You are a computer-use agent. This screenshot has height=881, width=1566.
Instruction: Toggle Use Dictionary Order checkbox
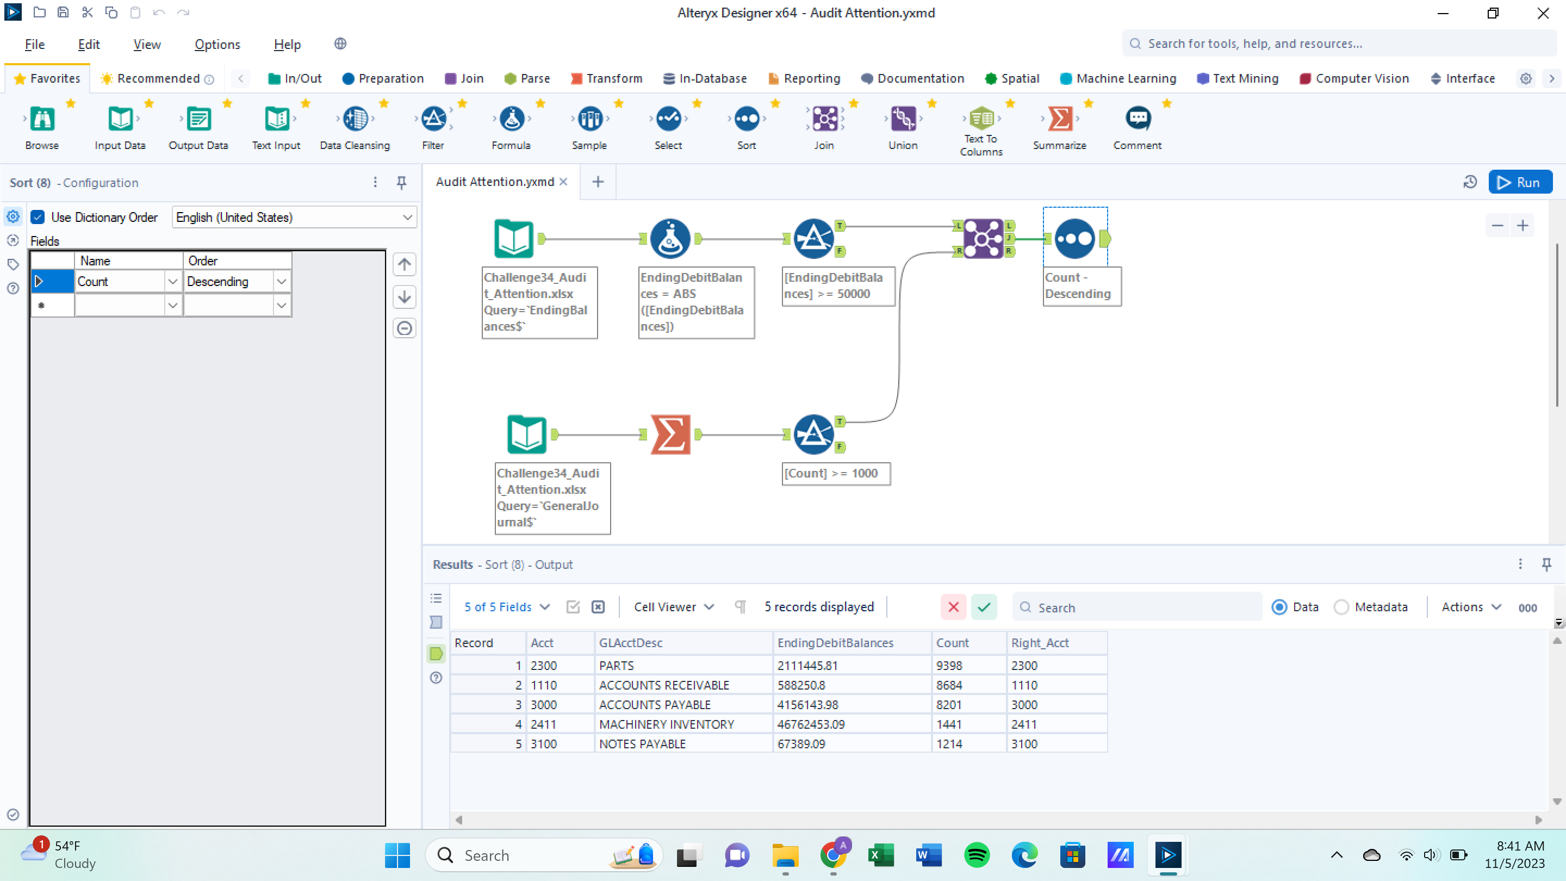pos(38,217)
